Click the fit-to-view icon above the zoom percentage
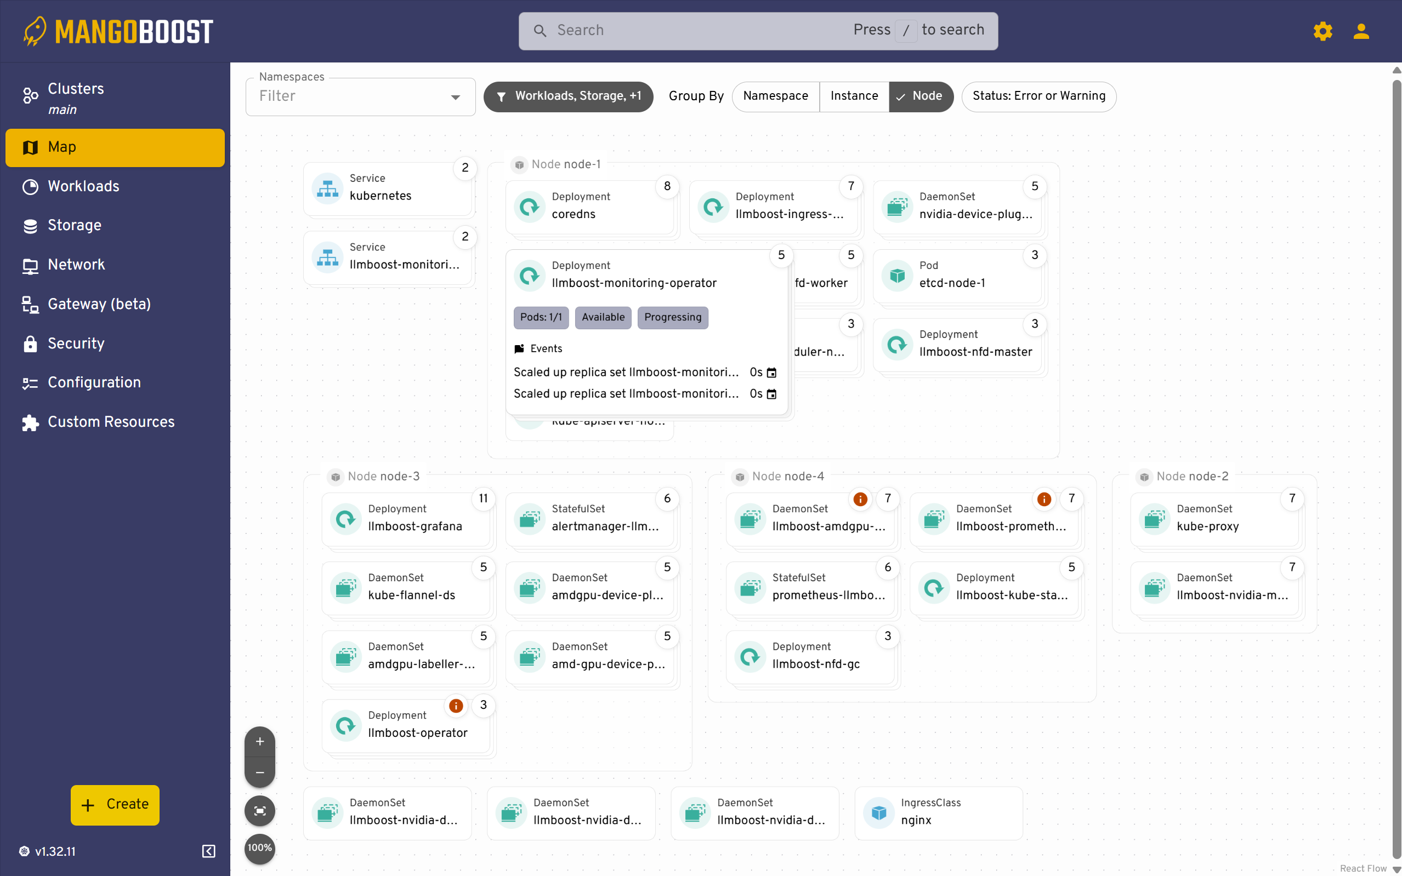Viewport: 1402px width, 876px height. [x=260, y=810]
